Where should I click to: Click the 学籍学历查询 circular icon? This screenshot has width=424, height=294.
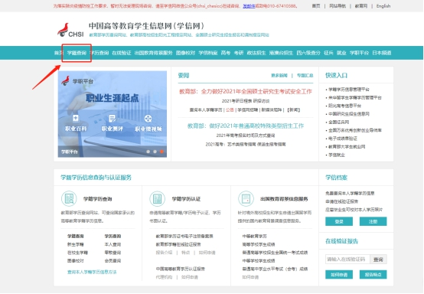(x=69, y=199)
